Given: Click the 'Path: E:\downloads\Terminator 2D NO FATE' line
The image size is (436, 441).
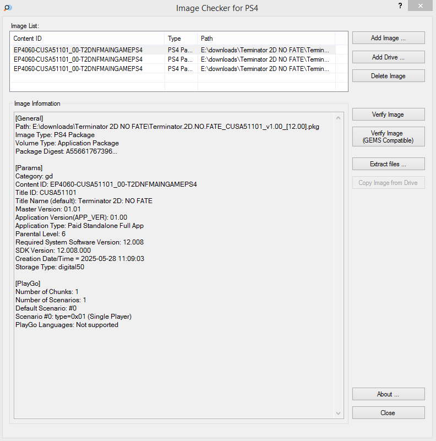Looking at the screenshot, I should tap(167, 127).
